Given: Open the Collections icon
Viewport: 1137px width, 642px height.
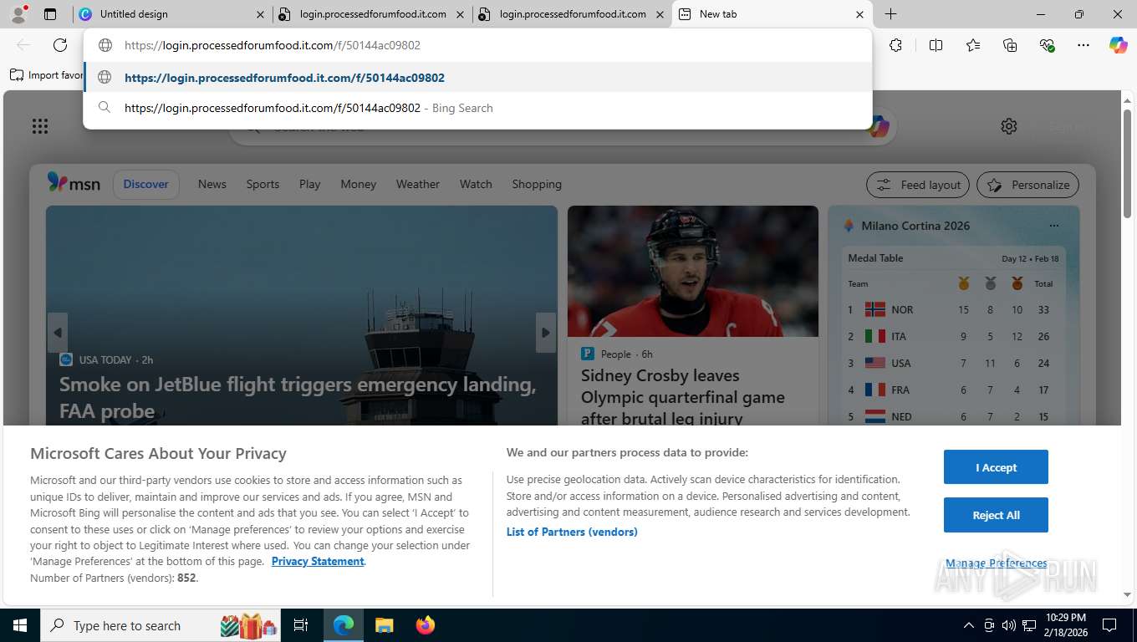Looking at the screenshot, I should pyautogui.click(x=1010, y=45).
